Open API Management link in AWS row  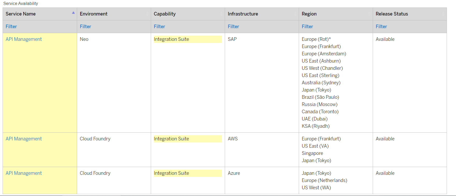(x=24, y=139)
